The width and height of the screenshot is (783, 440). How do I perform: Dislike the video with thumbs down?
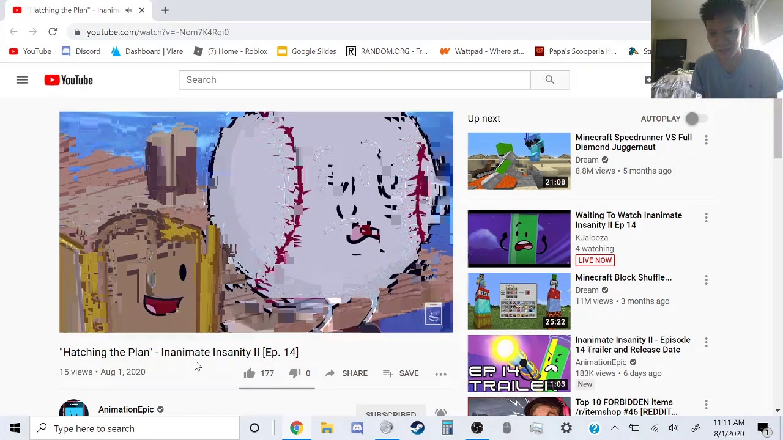click(x=294, y=373)
